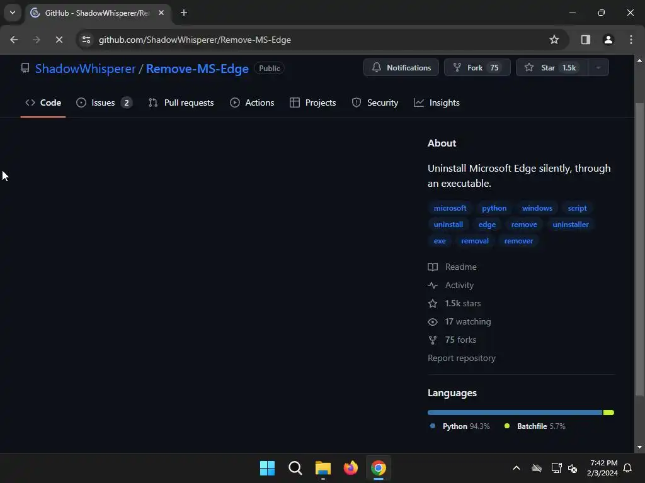Bookmark this page with the star icon
The height and width of the screenshot is (483, 645).
pos(554,40)
